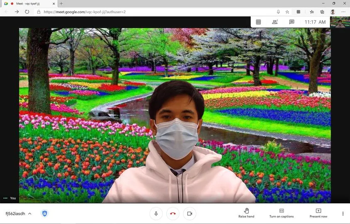Raise hand in the meeting
This screenshot has width=350, height=224.
246,213
